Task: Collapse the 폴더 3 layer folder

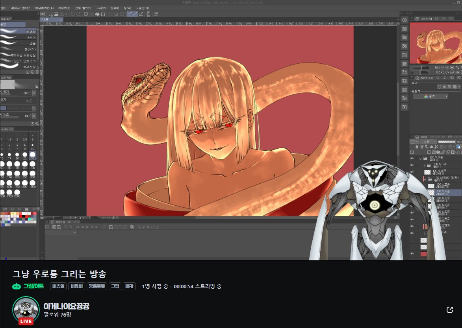Action: [421, 158]
